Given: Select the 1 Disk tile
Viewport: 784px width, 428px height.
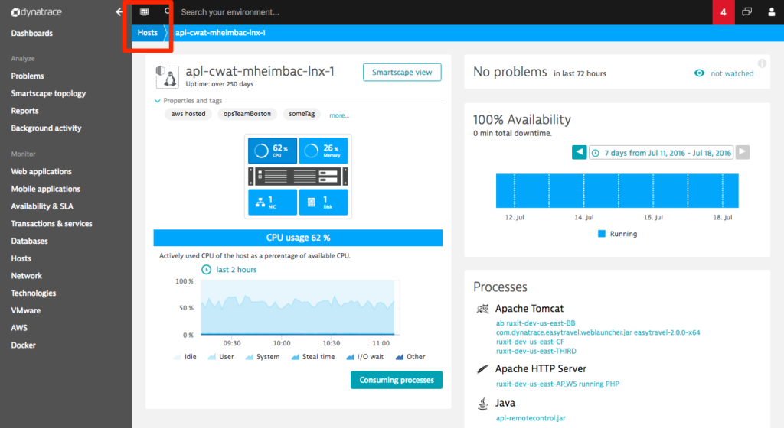Looking at the screenshot, I should 323,202.
